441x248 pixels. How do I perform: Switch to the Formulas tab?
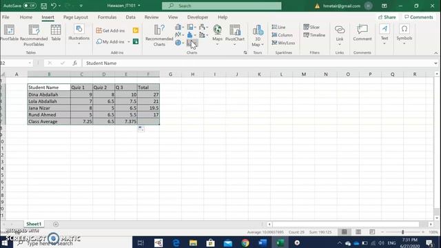(x=107, y=17)
